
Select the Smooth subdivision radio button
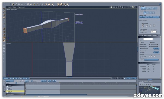point(150,43)
